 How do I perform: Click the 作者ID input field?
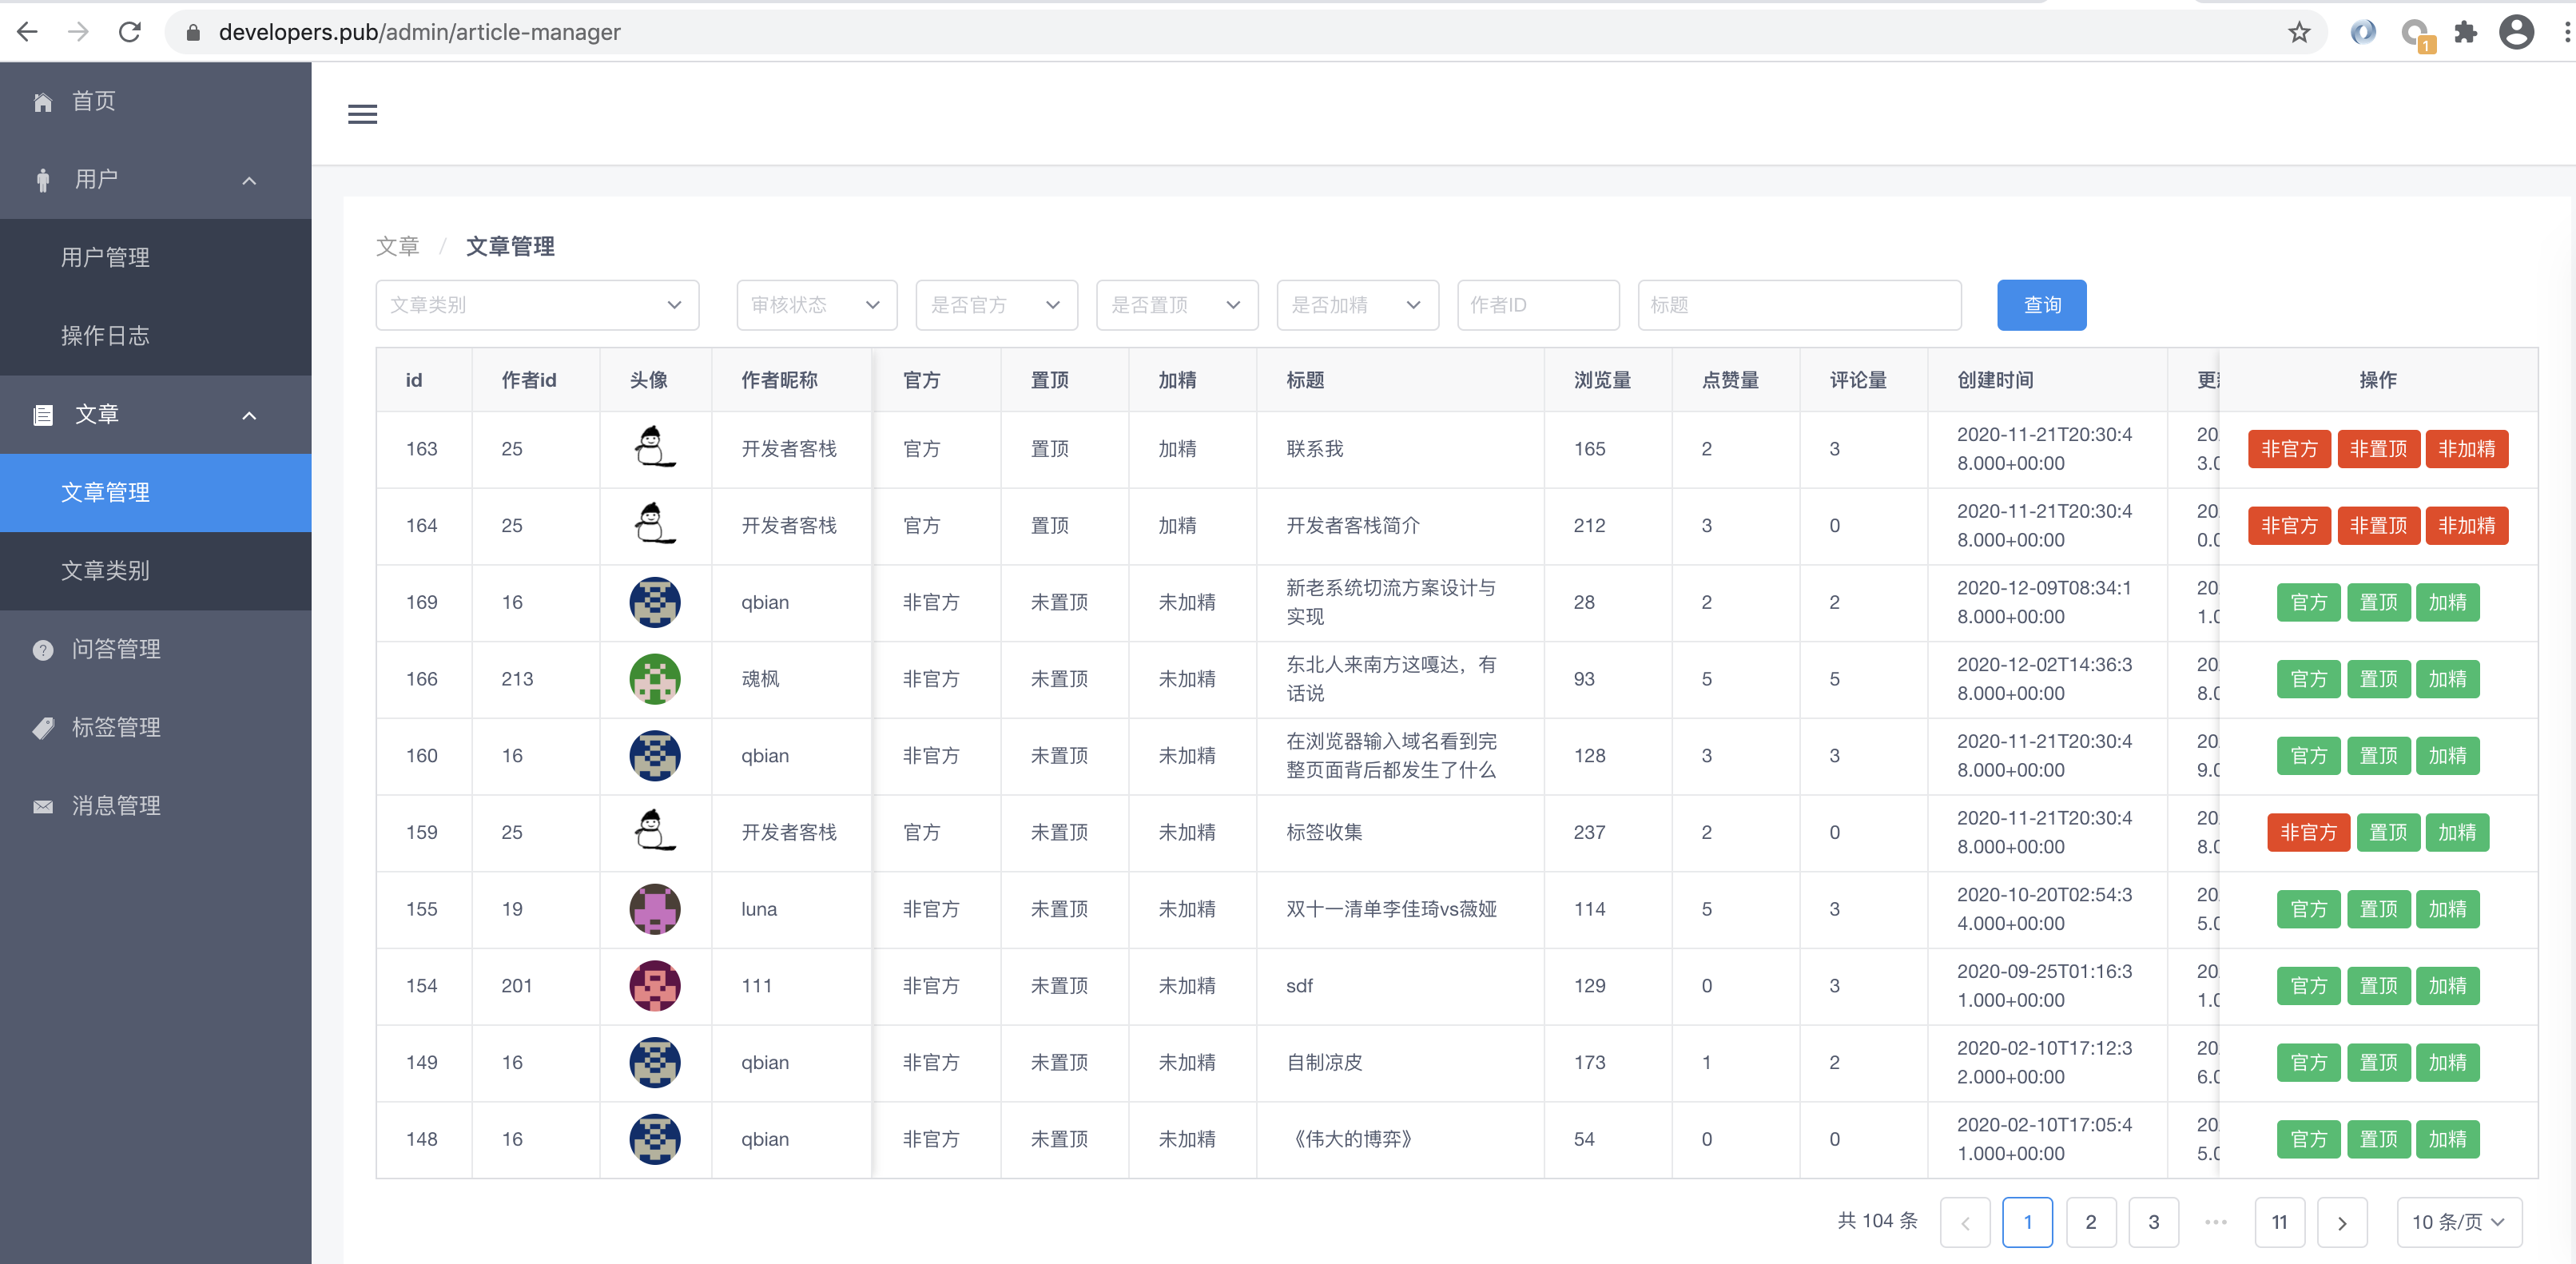click(1537, 305)
